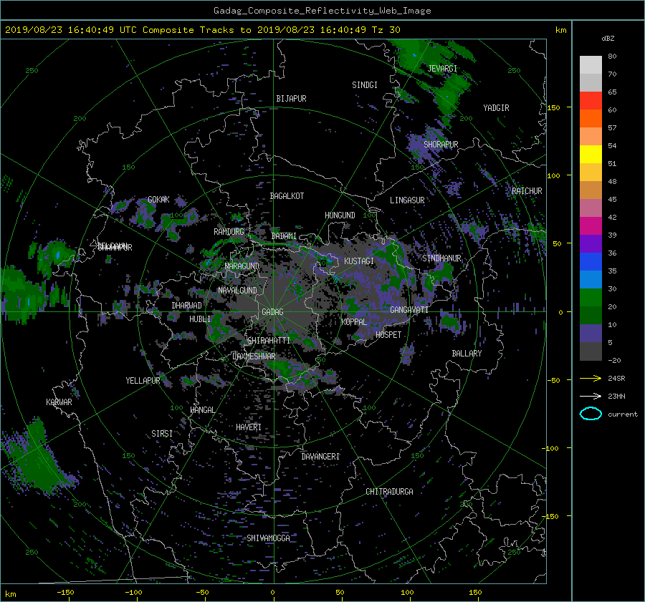Click the BIJAPUR city label

(x=291, y=99)
